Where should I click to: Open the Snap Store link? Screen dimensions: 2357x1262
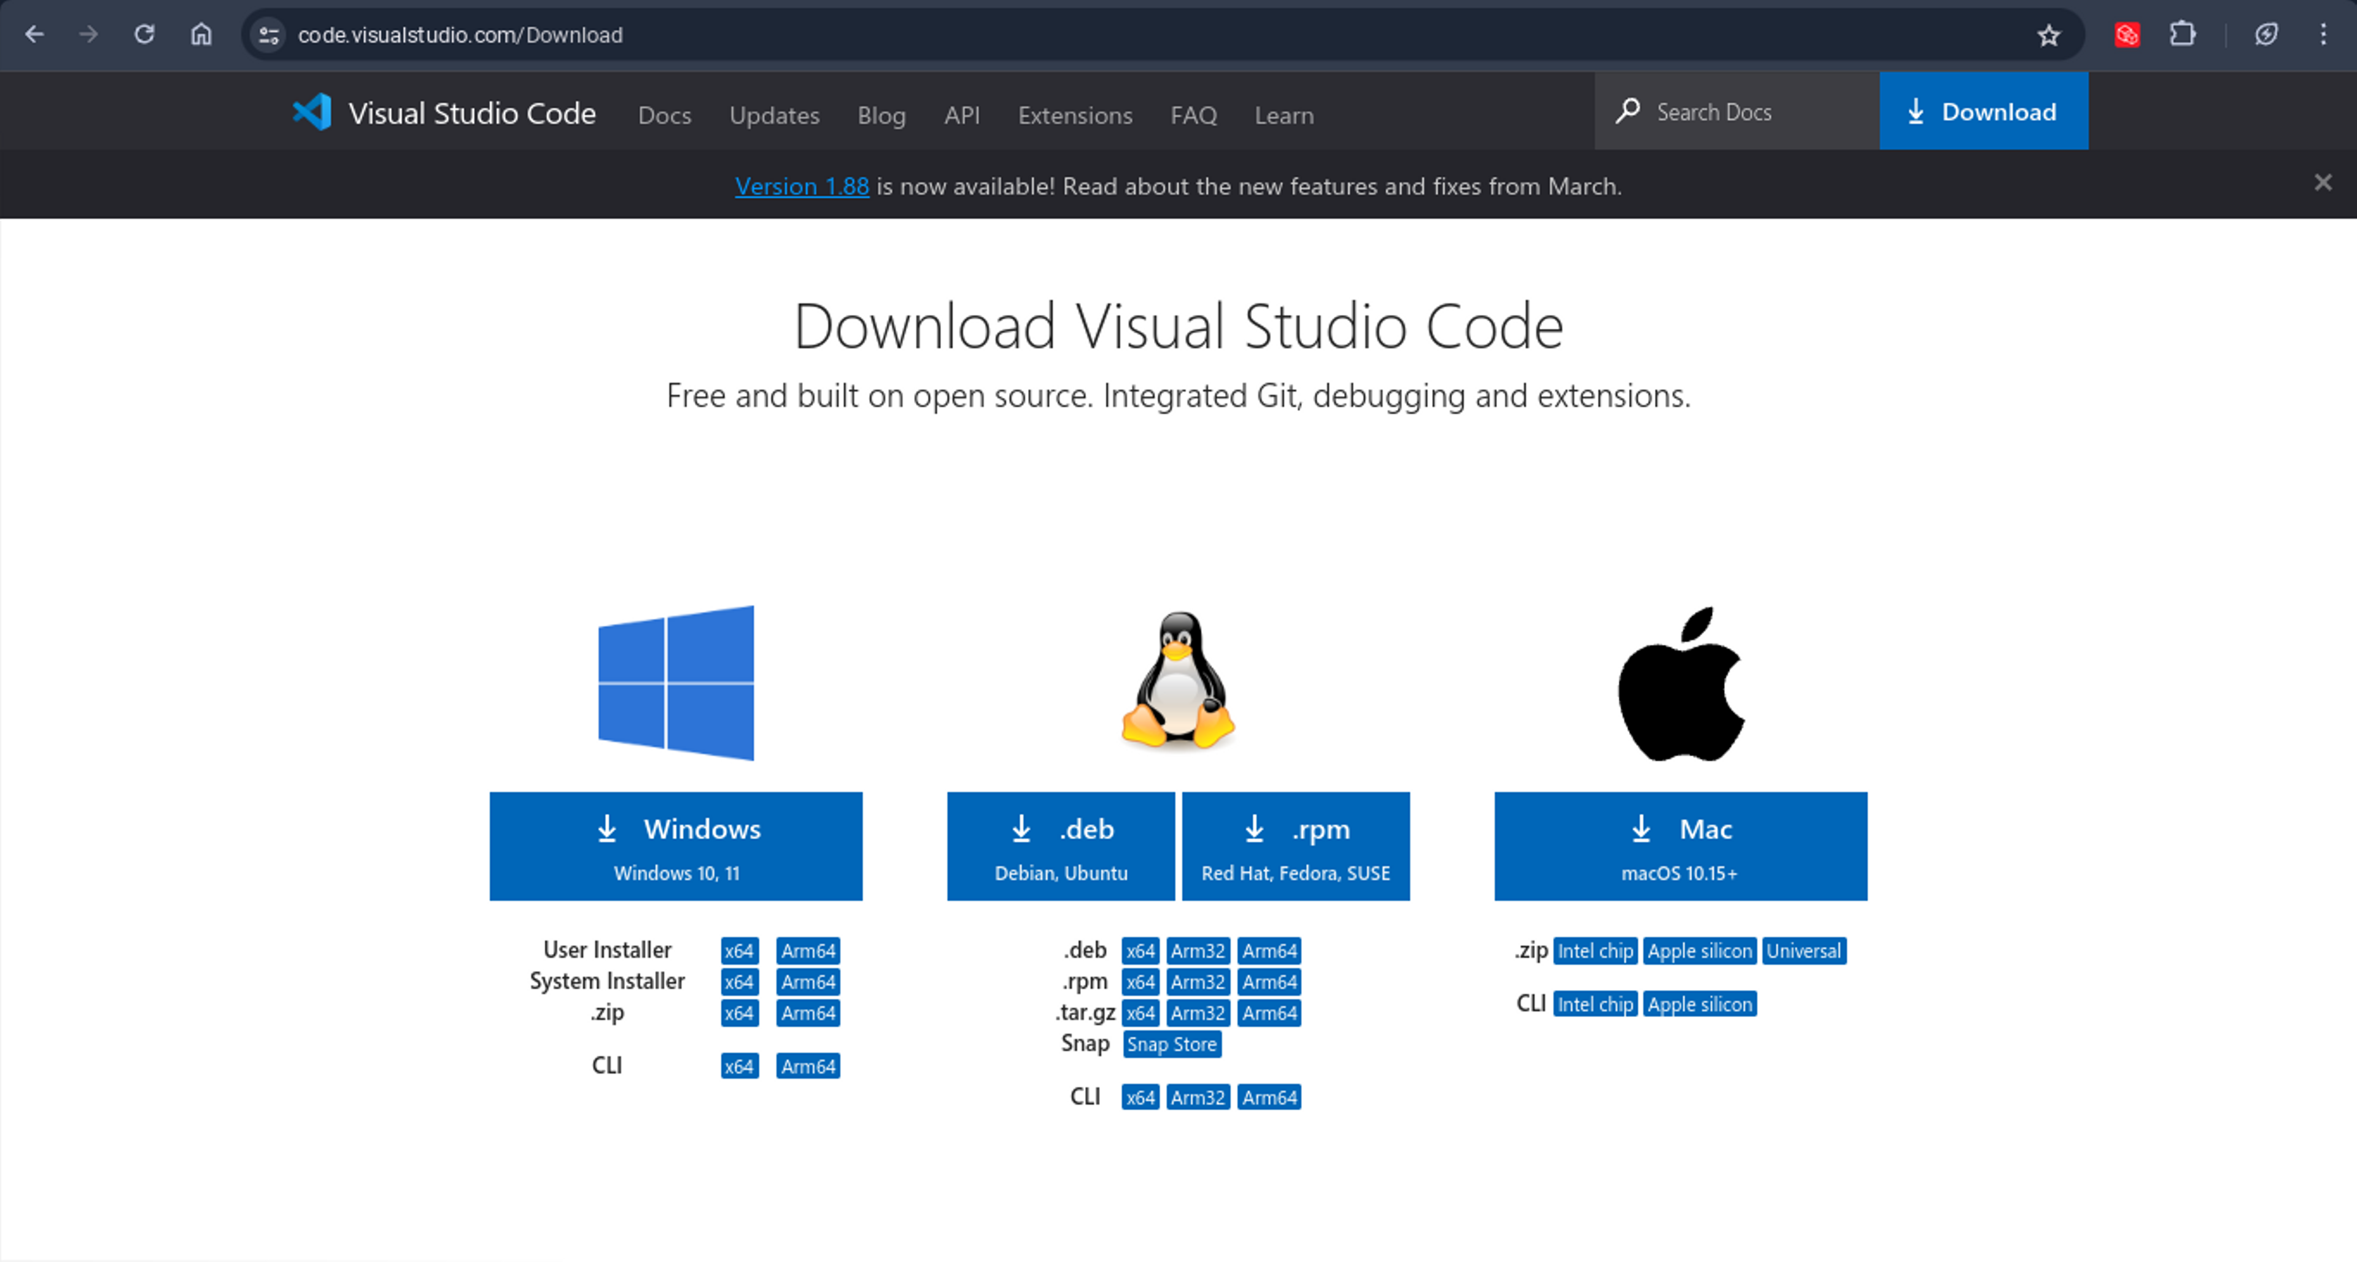coord(1172,1044)
